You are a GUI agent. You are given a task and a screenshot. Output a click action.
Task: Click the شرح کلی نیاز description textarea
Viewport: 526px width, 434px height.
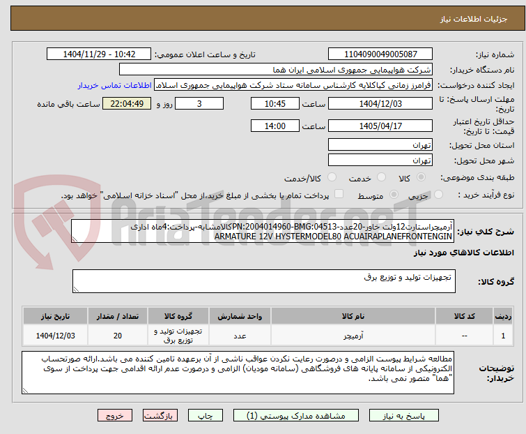coord(263,231)
